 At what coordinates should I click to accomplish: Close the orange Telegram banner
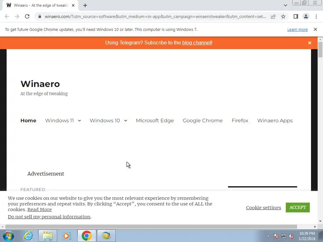[310, 43]
